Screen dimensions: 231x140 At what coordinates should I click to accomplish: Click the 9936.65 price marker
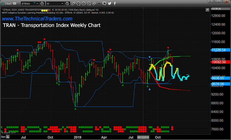pos(220,78)
